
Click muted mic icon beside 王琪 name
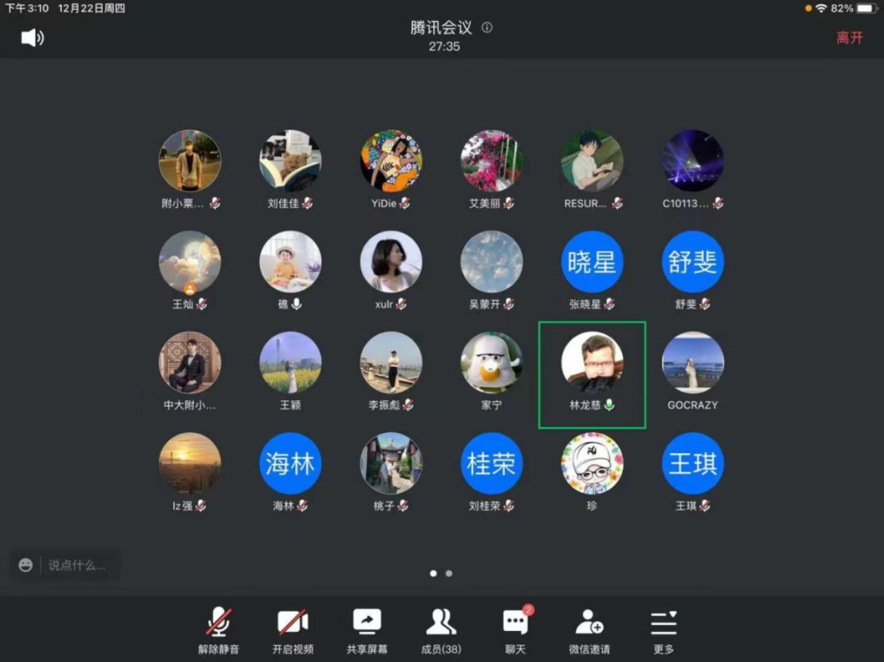pos(705,506)
